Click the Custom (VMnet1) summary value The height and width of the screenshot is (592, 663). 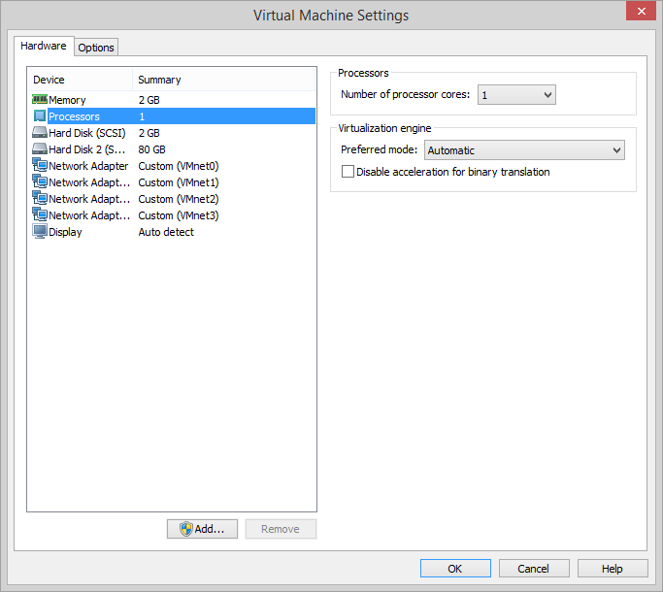click(179, 182)
